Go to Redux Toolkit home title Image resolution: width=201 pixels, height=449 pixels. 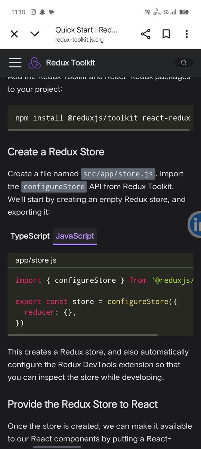[x=71, y=63]
